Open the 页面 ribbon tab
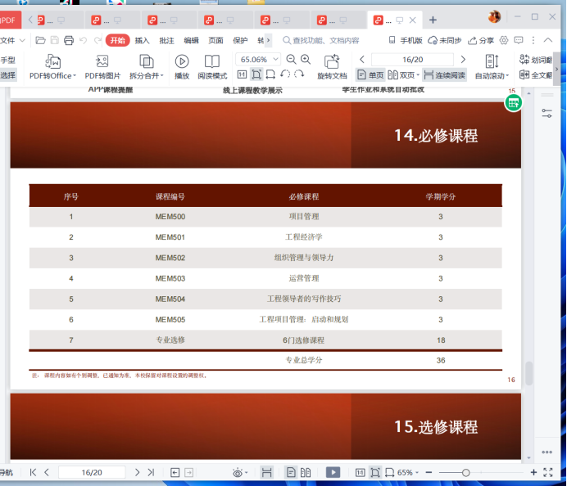Viewport: 567px width, 486px height. (x=215, y=40)
